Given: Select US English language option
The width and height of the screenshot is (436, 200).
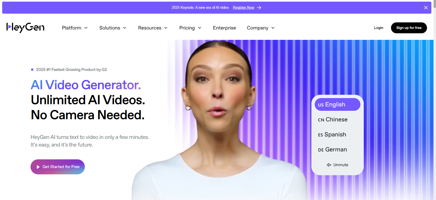Looking at the screenshot, I should tap(338, 105).
